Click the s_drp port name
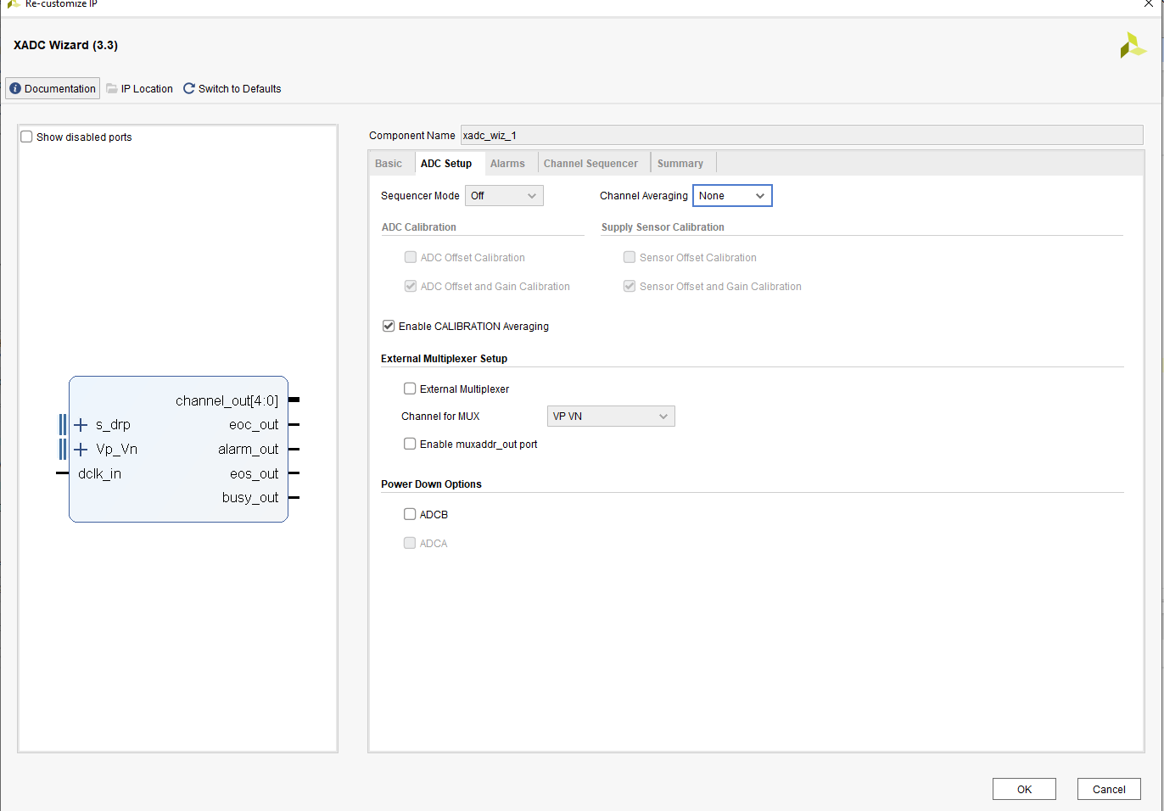This screenshot has height=811, width=1164. click(113, 424)
